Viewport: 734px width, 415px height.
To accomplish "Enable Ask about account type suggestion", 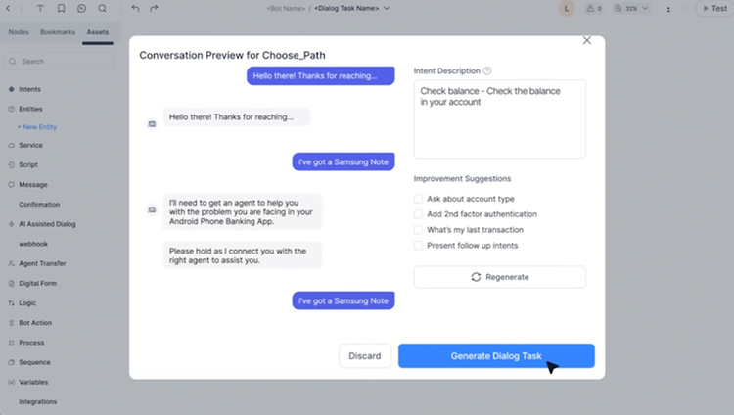I will pyautogui.click(x=418, y=199).
